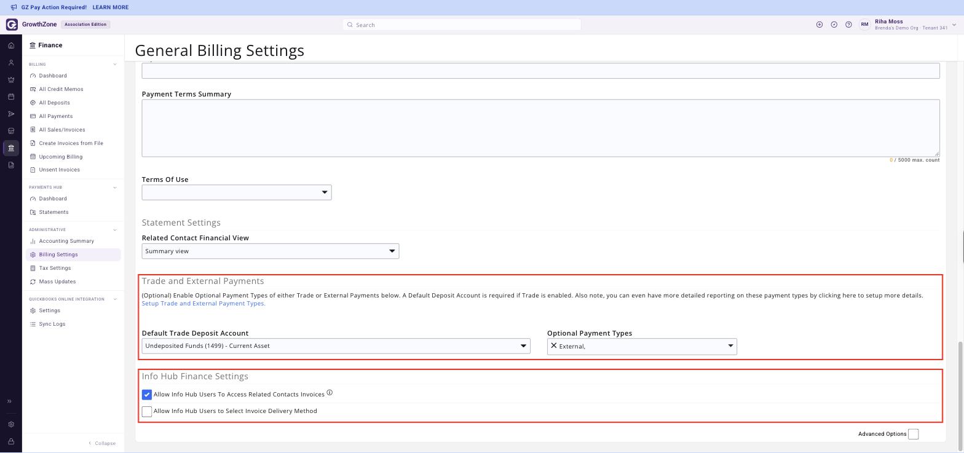This screenshot has width=964, height=453.
Task: Click the plus quick-add icon in header
Action: 819,25
